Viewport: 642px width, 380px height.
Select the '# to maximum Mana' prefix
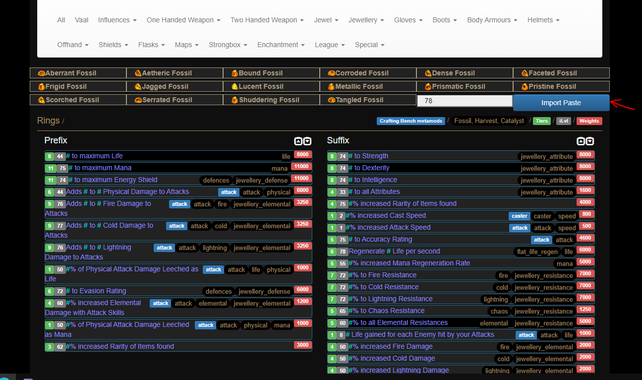click(x=178, y=168)
